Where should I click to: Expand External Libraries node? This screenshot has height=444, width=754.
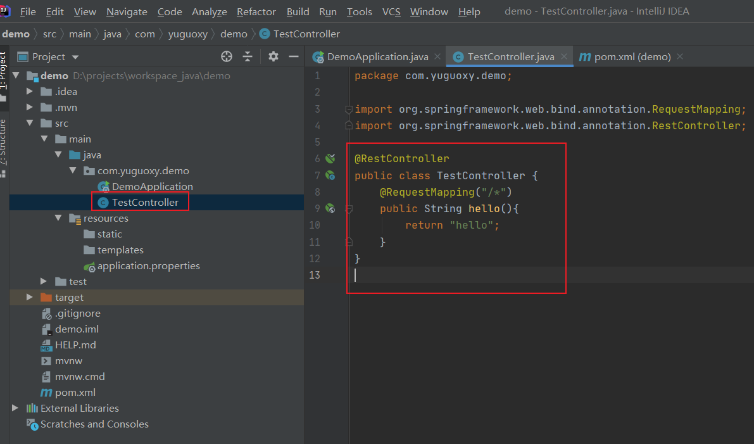(x=15, y=409)
